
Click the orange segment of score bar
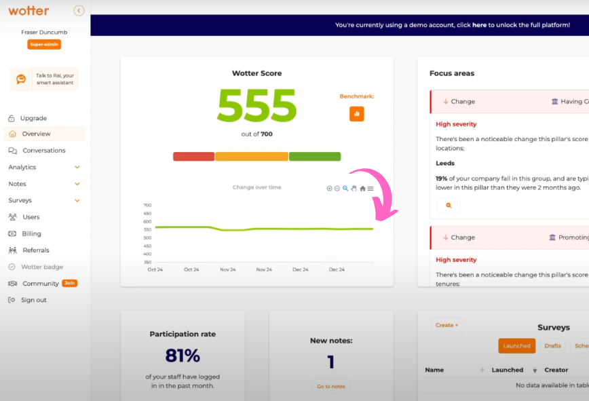point(252,157)
